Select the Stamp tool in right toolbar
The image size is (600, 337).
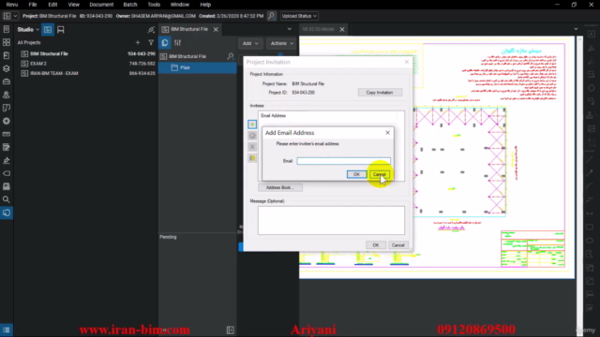click(x=591, y=114)
